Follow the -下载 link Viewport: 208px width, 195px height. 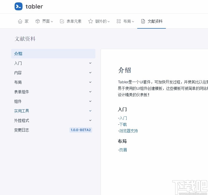point(122,124)
